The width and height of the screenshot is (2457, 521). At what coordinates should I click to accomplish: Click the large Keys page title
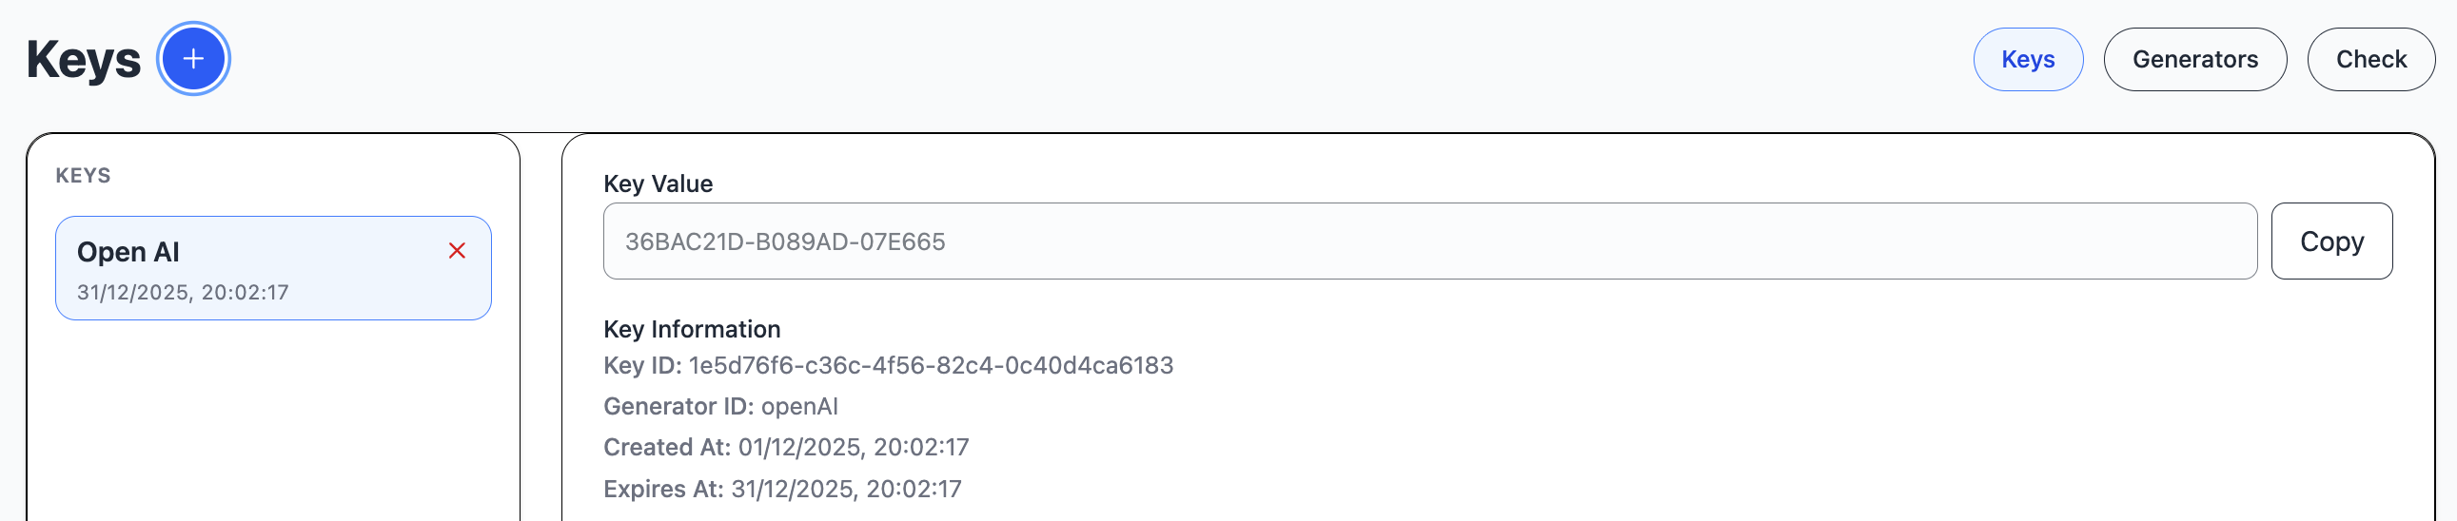83,59
